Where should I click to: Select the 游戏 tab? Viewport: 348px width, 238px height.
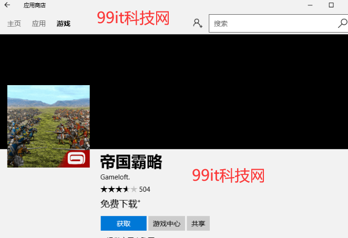[64, 24]
